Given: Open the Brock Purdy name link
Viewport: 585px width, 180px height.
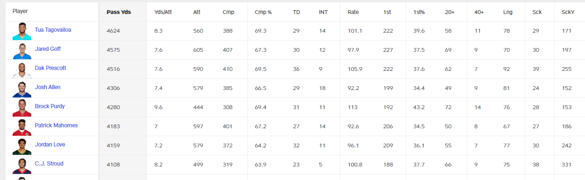Looking at the screenshot, I should tap(49, 106).
